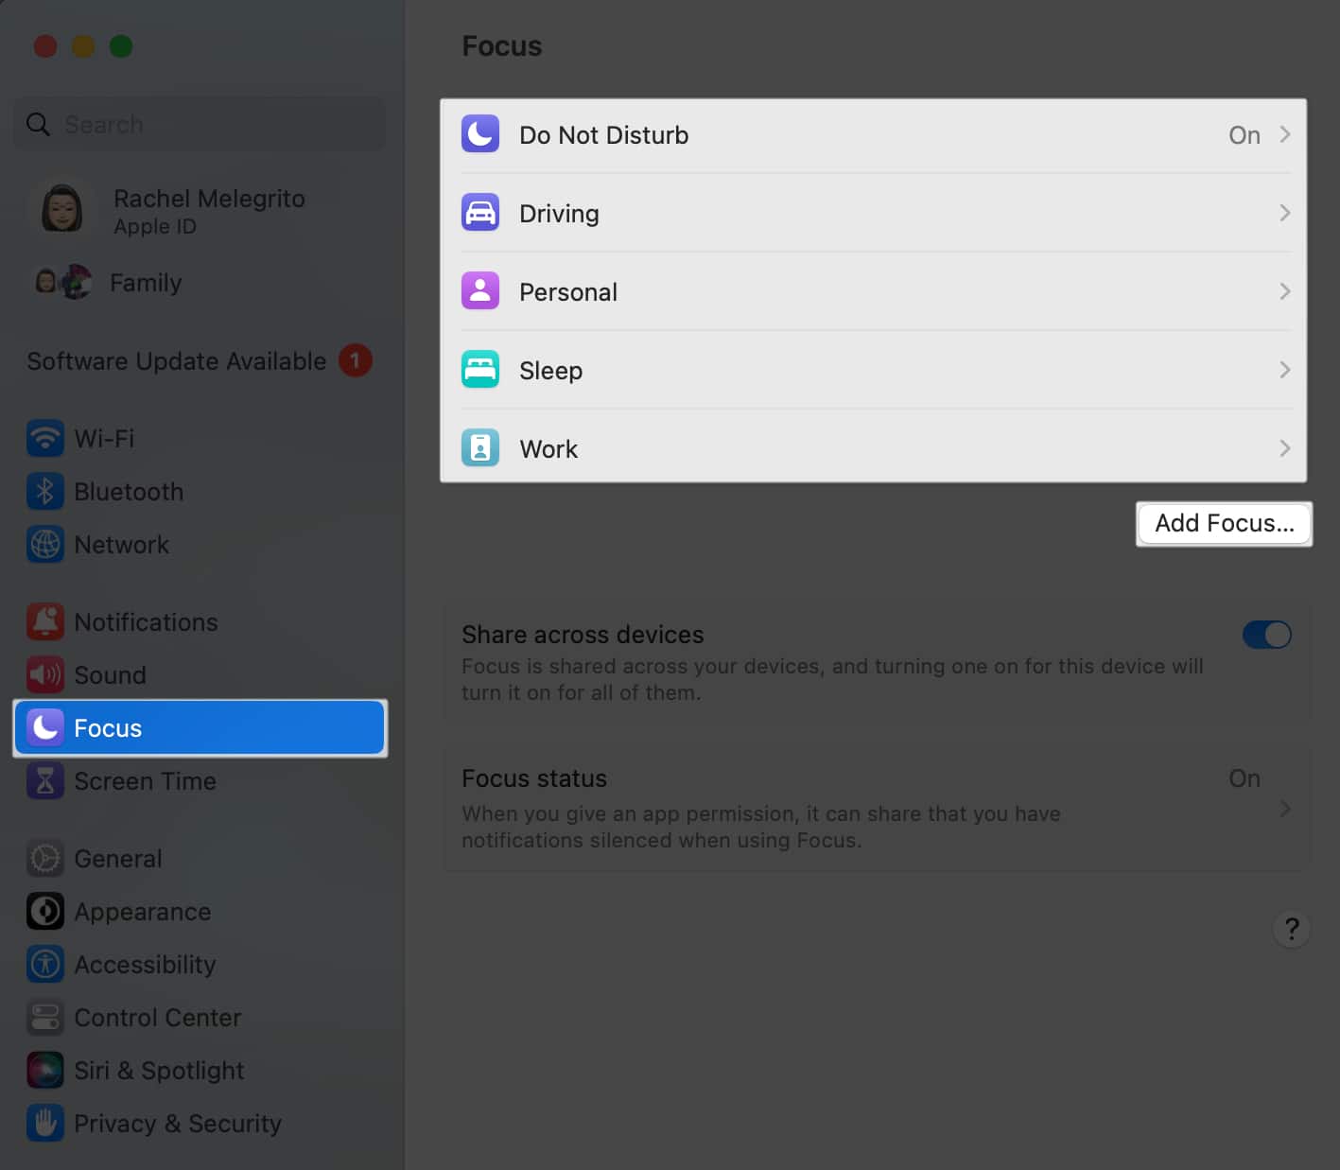Expand the Sleep row chevron

tap(1285, 370)
